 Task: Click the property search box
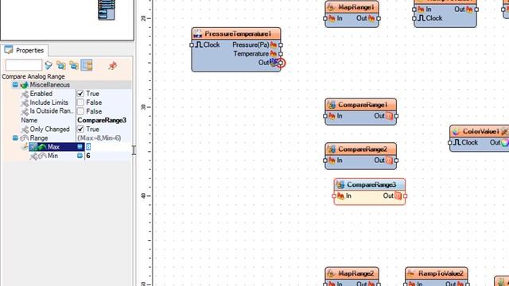point(24,65)
